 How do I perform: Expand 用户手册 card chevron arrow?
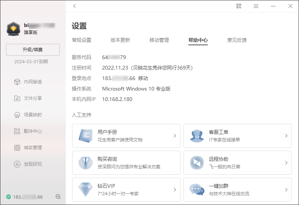pos(175,136)
